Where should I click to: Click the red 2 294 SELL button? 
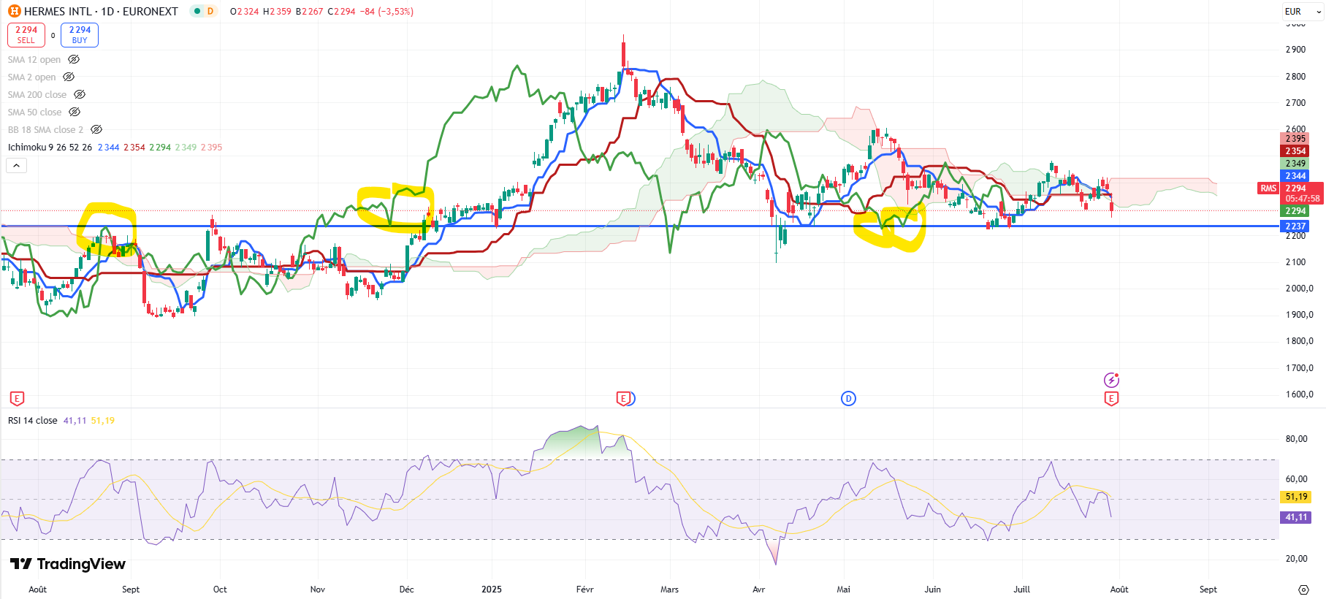coord(26,34)
